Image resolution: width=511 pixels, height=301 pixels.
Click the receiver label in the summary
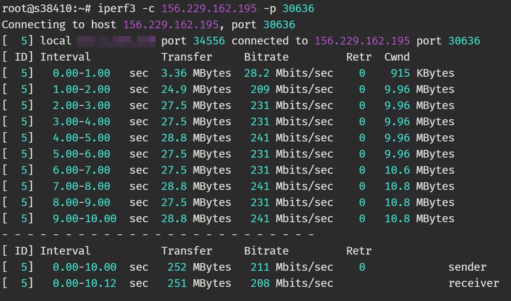click(x=473, y=283)
